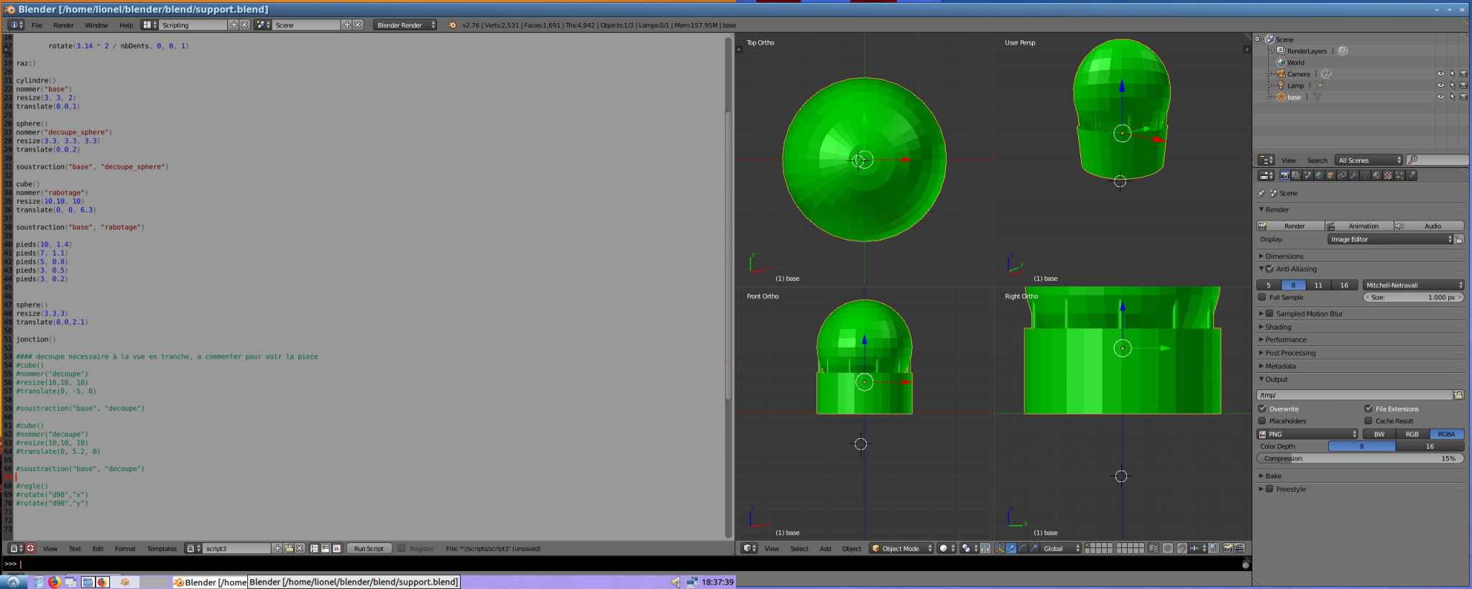Open the Object Mode dropdown

(901, 548)
